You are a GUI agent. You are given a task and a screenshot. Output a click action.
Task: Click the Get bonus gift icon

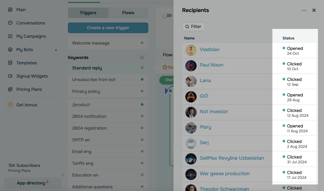point(10,105)
